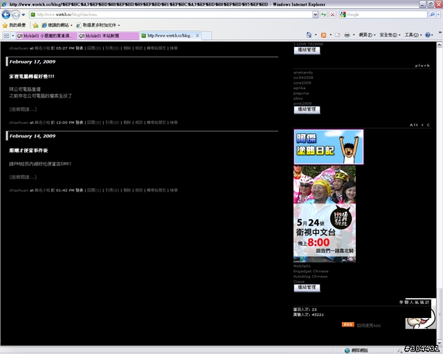Print the page with printer icon

[x=347, y=35]
